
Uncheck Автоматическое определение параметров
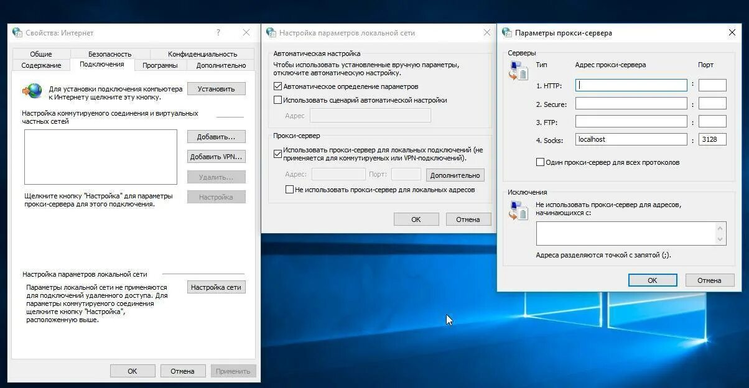tap(277, 86)
